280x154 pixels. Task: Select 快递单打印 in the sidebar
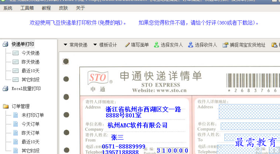pyautogui.click(x=23, y=44)
